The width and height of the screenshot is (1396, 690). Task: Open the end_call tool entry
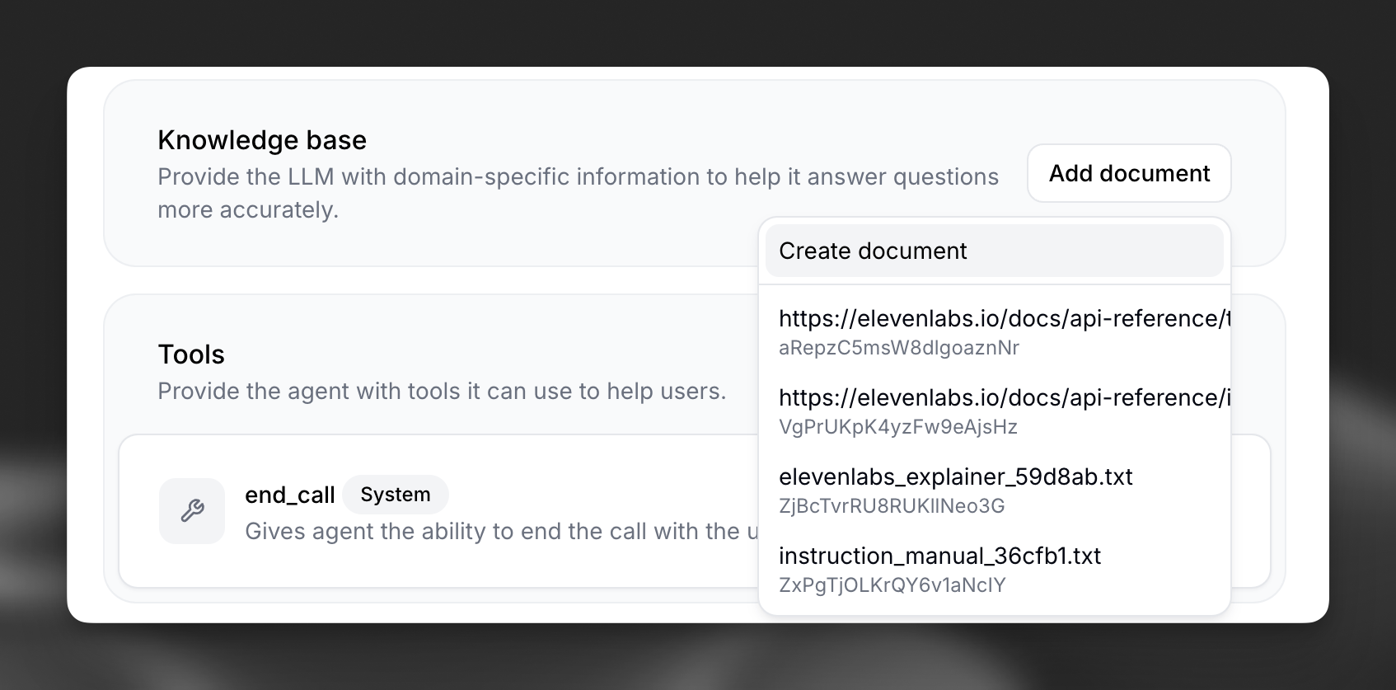pyautogui.click(x=289, y=495)
